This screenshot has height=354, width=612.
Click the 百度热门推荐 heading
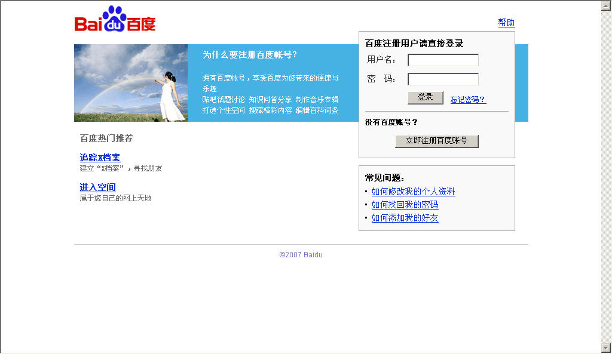106,138
